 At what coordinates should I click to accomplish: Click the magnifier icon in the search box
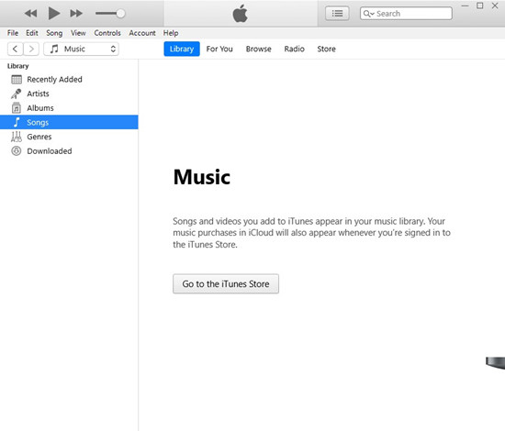point(367,14)
